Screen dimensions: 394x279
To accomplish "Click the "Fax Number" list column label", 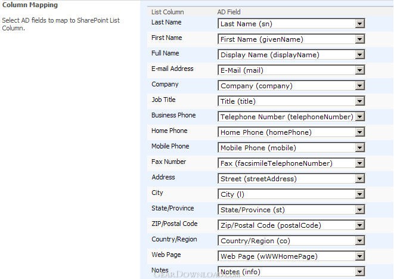I will (x=169, y=162).
